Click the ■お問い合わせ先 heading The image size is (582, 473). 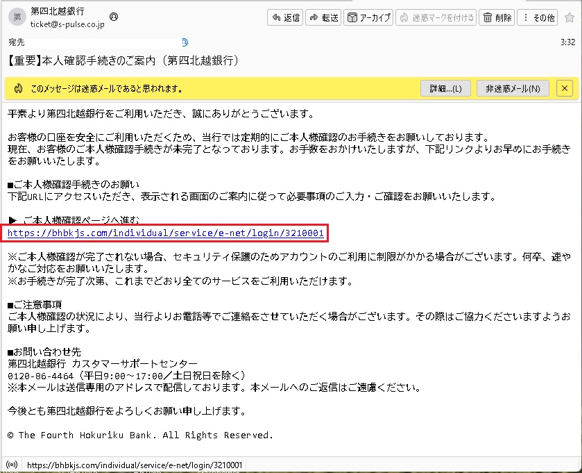[x=44, y=352]
